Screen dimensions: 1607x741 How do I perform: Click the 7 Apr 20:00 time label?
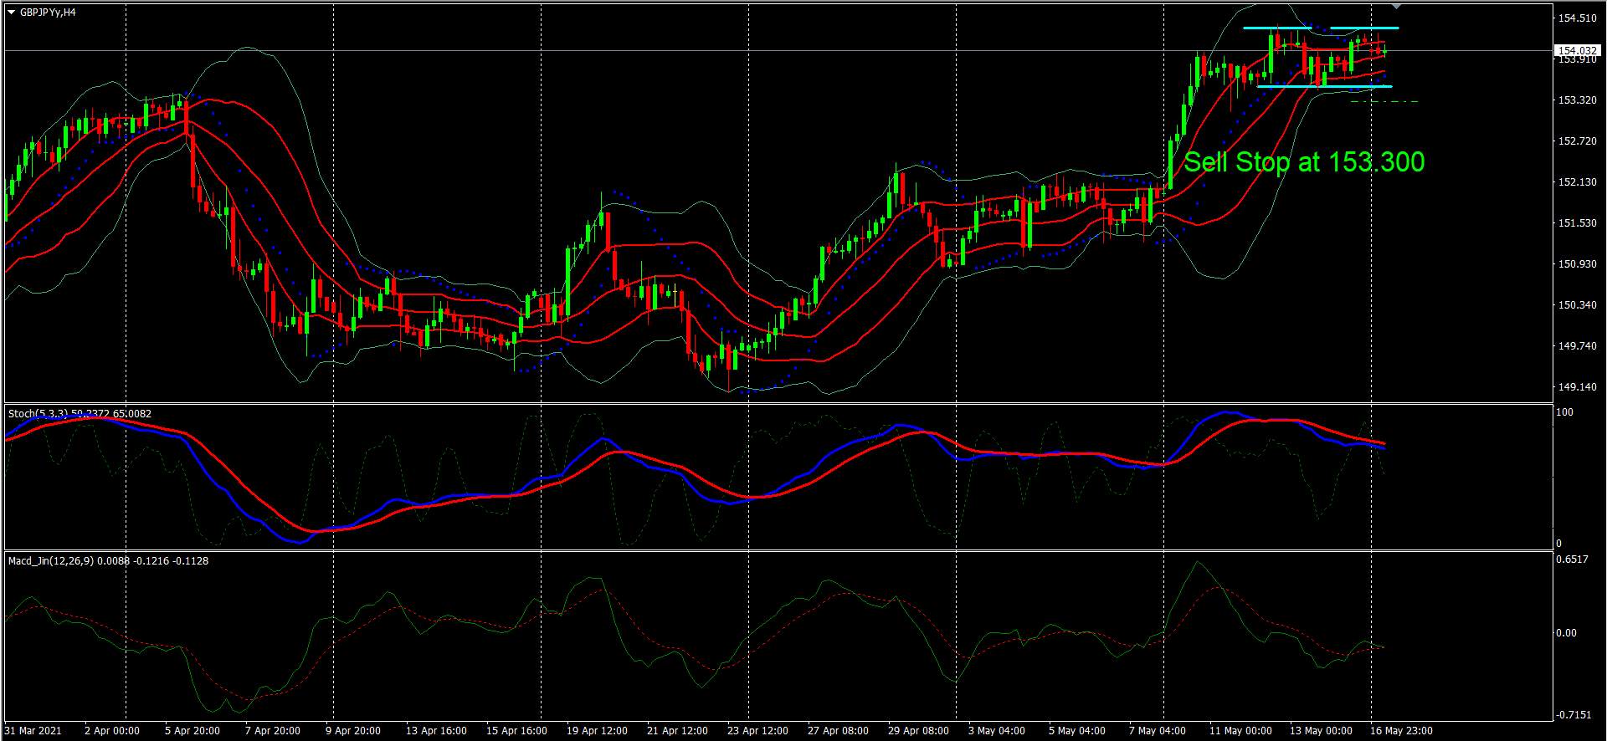click(x=273, y=731)
